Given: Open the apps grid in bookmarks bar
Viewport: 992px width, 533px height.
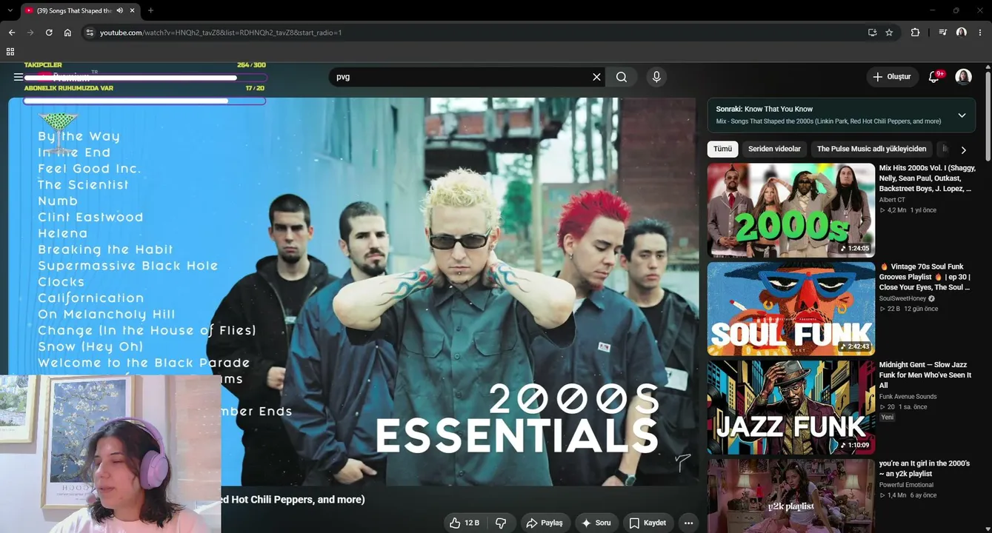Looking at the screenshot, I should pyautogui.click(x=10, y=52).
